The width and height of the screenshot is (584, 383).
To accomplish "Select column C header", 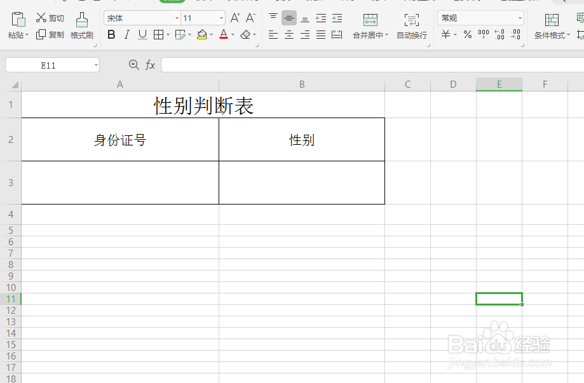I will point(407,84).
